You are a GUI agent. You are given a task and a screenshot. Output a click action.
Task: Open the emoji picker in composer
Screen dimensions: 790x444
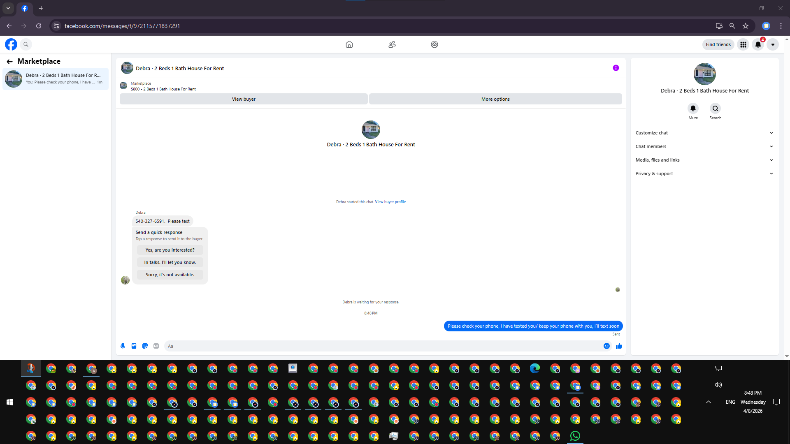(606, 346)
